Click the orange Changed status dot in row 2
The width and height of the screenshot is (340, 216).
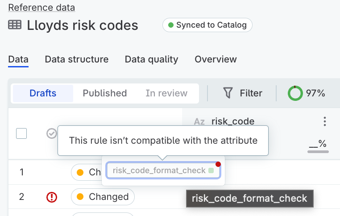click(80, 197)
